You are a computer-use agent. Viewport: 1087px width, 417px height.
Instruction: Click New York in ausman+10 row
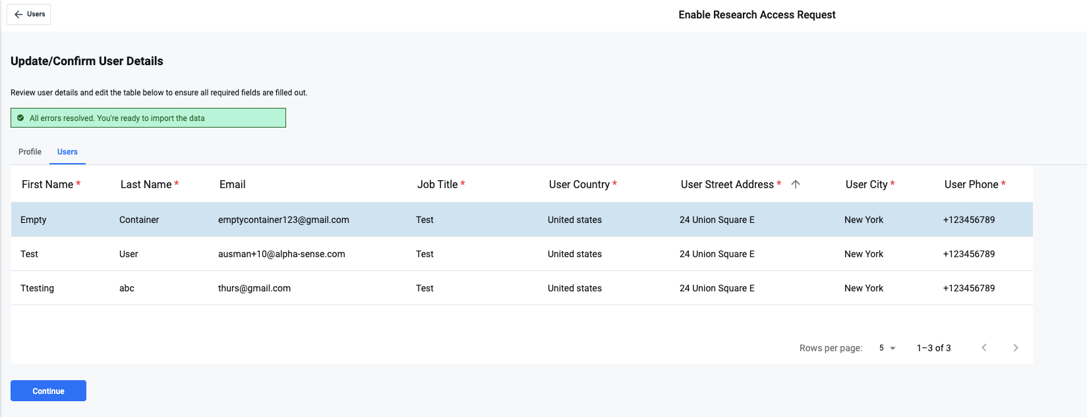[x=864, y=254]
